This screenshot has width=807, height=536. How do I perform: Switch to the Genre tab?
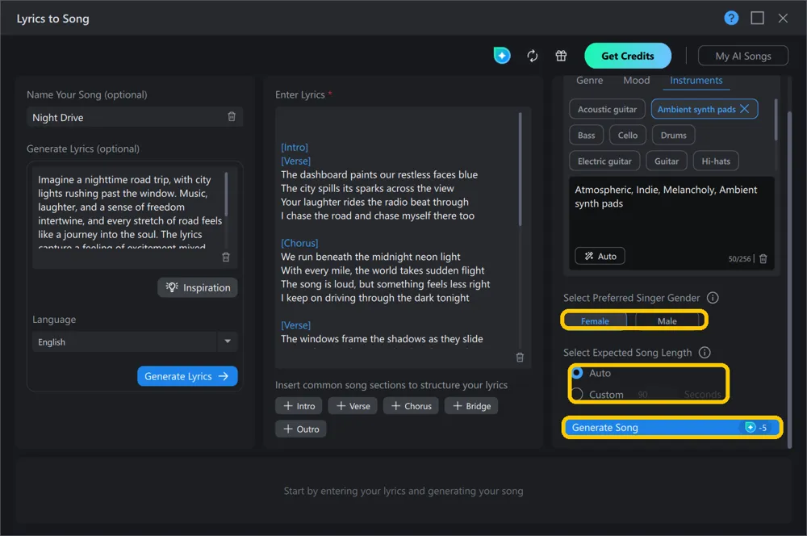(589, 81)
